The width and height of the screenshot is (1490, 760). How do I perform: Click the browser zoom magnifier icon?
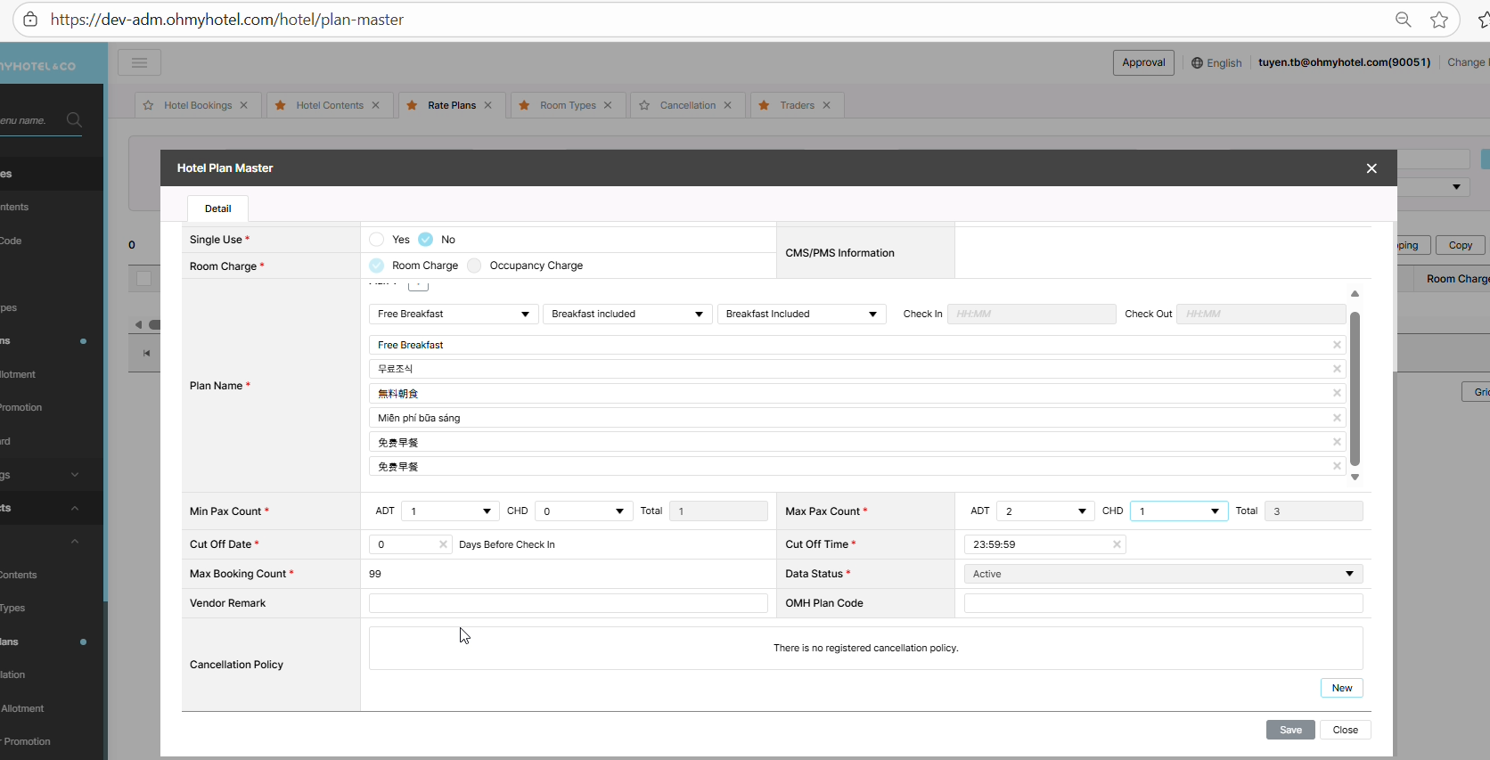(1404, 20)
